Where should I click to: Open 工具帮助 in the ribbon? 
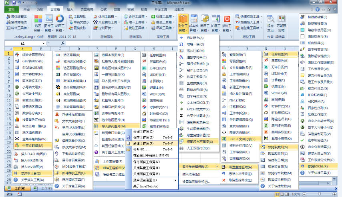click(77, 16)
